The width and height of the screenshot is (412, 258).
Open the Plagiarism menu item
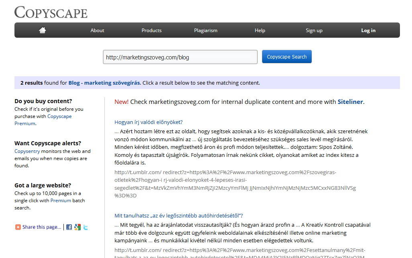click(x=206, y=30)
